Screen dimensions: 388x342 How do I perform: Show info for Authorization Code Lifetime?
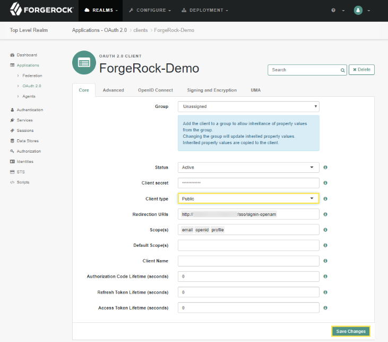325,277
